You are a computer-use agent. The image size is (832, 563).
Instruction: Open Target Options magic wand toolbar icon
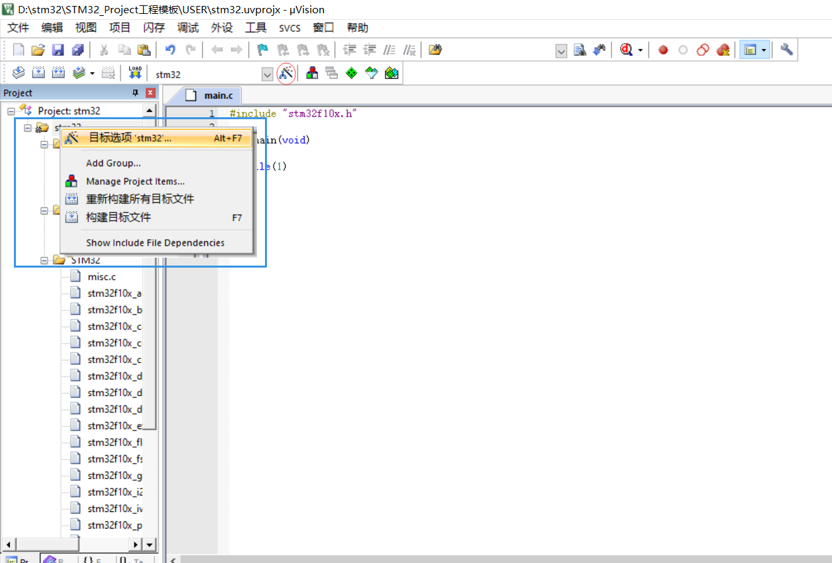tap(286, 73)
